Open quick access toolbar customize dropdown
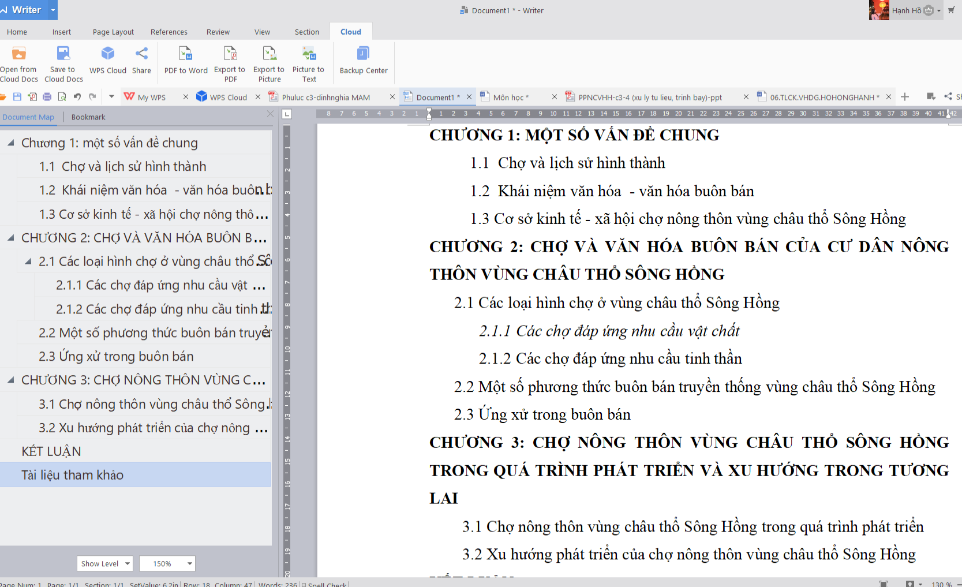Viewport: 962px width, 587px height. point(111,96)
